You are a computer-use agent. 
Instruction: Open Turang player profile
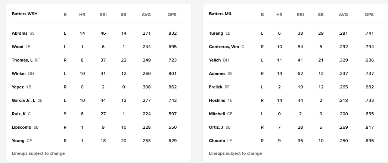click(216, 33)
